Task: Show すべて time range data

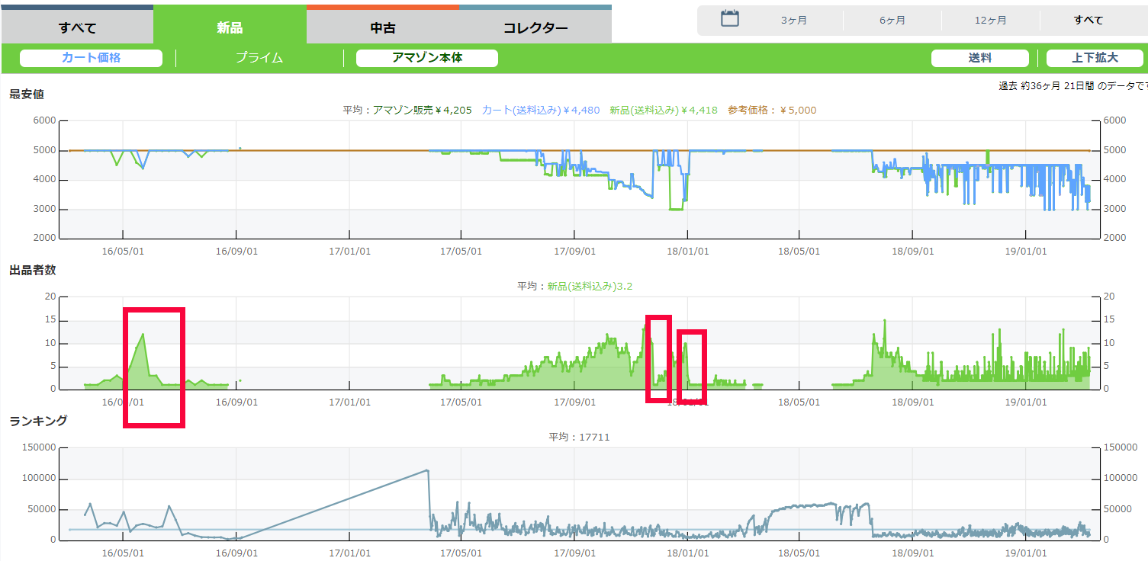Action: [x=1088, y=21]
